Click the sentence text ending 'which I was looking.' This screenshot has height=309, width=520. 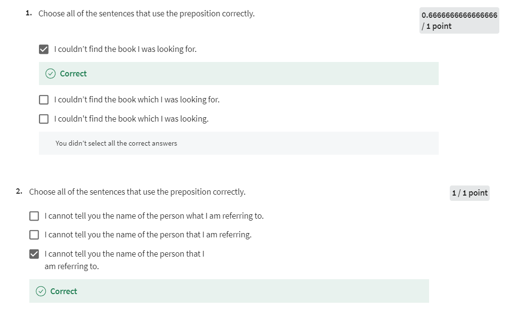(131, 119)
